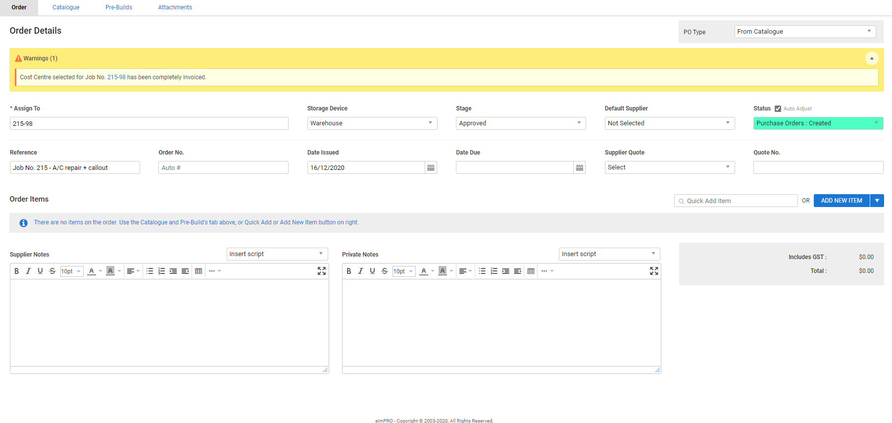The width and height of the screenshot is (892, 423).
Task: Bold text in Private Notes editor
Action: 349,271
